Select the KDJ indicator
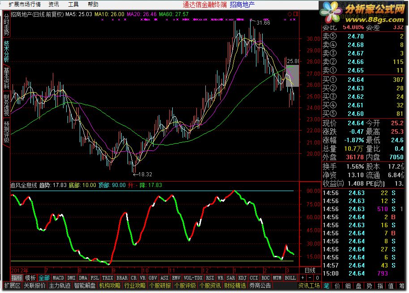 [243, 278]
